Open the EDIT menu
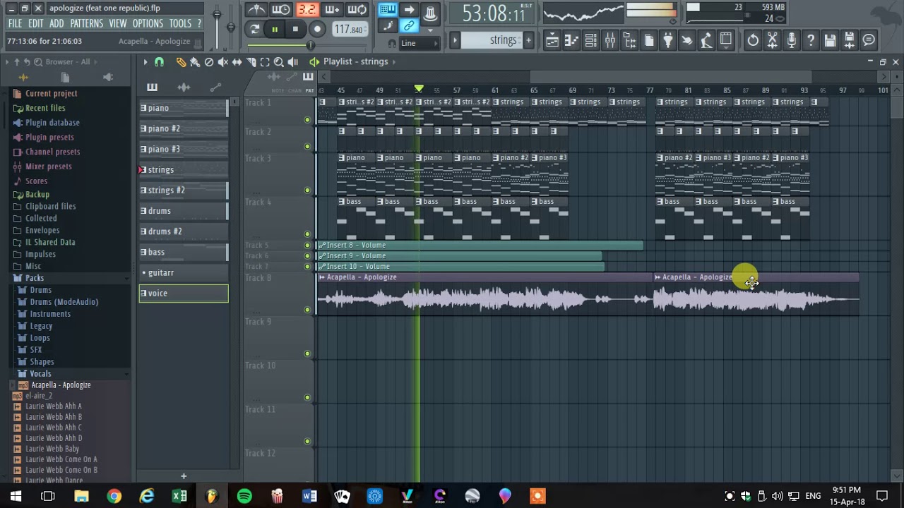The height and width of the screenshot is (508, 904). click(36, 23)
